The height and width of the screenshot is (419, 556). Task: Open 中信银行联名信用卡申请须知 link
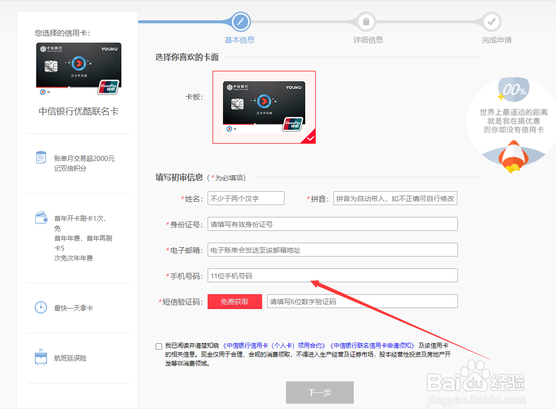(372, 346)
